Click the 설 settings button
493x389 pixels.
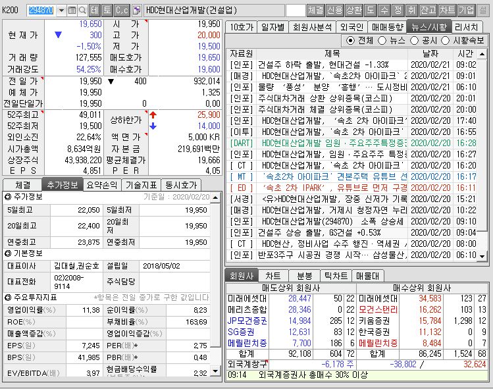[x=483, y=11]
